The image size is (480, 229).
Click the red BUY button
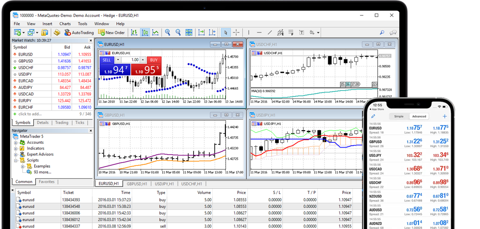tap(153, 60)
